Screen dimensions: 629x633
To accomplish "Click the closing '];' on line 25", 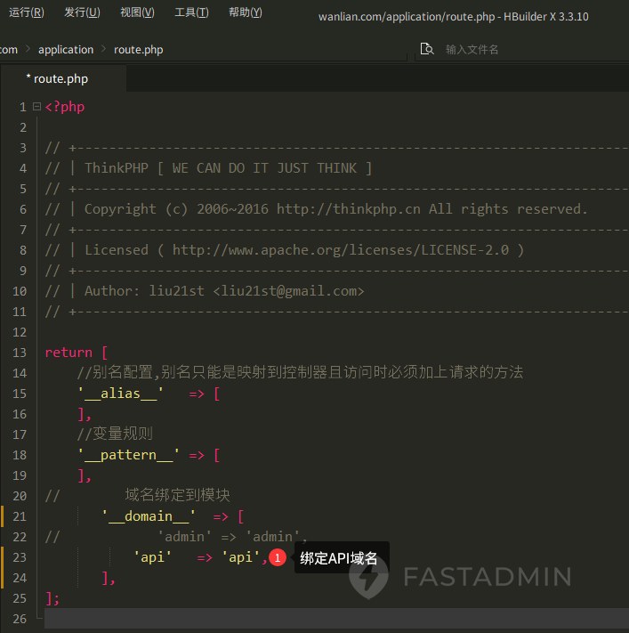I will click(x=52, y=598).
